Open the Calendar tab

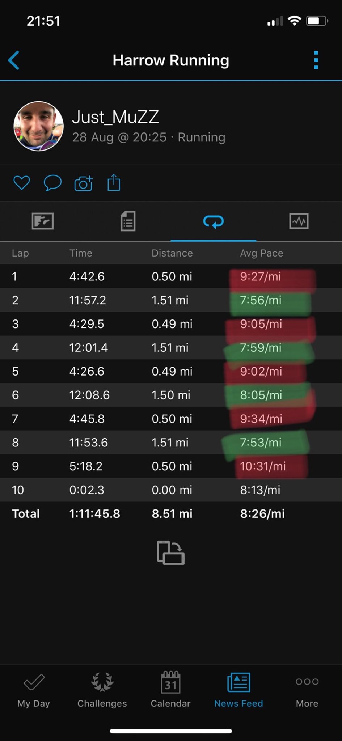170,690
